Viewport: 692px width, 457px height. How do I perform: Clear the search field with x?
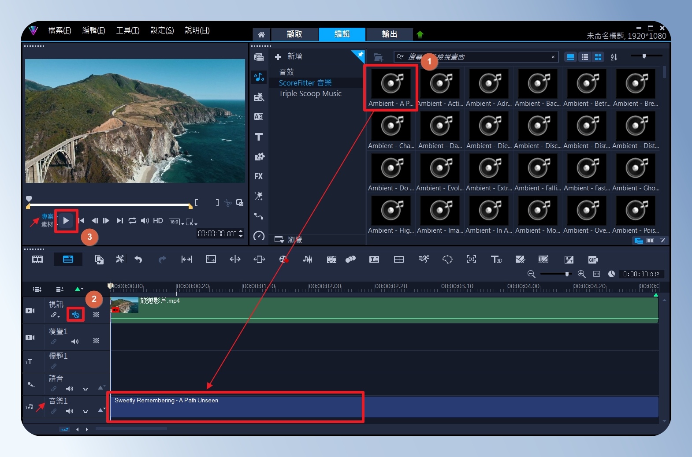[553, 57]
